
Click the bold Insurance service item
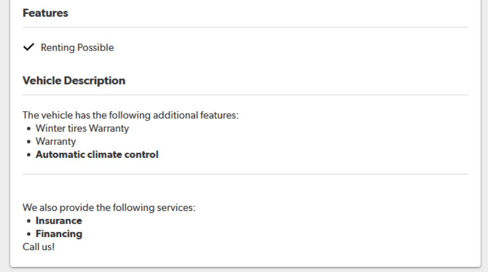[x=59, y=220]
